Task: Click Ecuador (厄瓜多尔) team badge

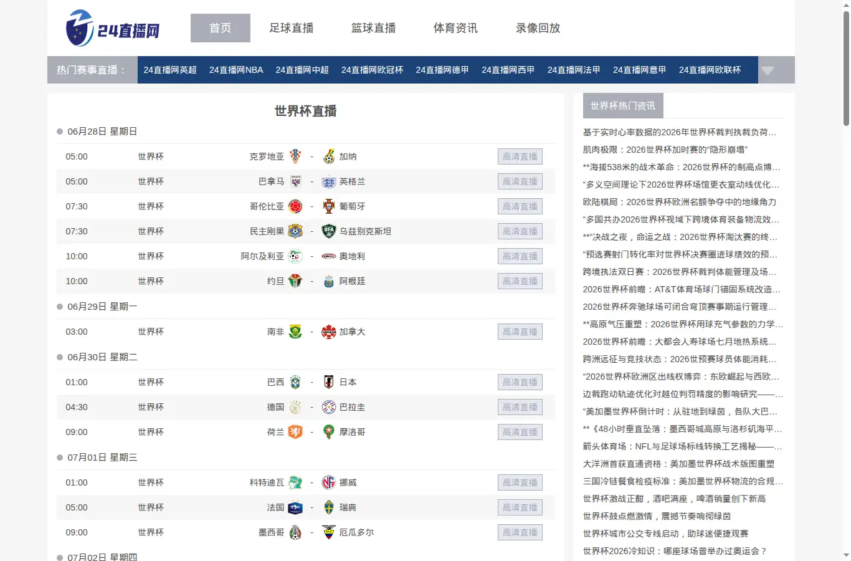Action: (329, 532)
